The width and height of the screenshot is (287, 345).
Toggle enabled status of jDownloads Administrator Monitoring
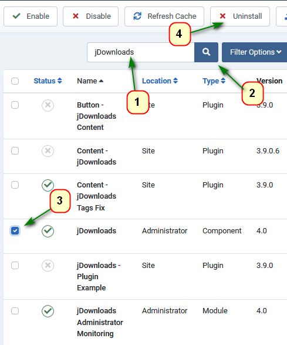coord(48,311)
